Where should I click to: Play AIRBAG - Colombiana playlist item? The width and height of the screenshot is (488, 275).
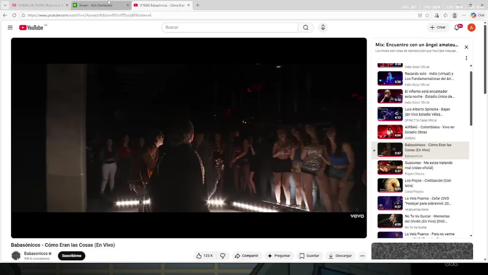420,132
